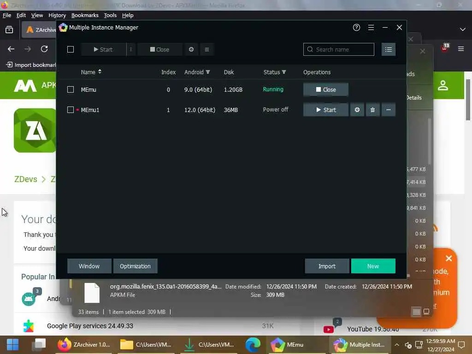Viewport: 472px width, 354px height.
Task: Start the MEmu1 instance
Action: pyautogui.click(x=326, y=110)
